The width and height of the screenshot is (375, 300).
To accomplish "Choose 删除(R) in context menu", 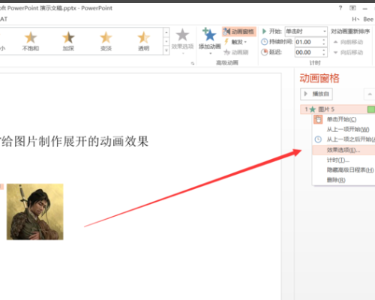I will pos(344,180).
